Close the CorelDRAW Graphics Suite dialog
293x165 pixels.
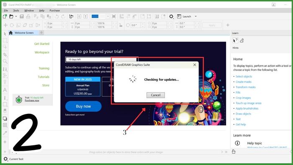(195, 64)
